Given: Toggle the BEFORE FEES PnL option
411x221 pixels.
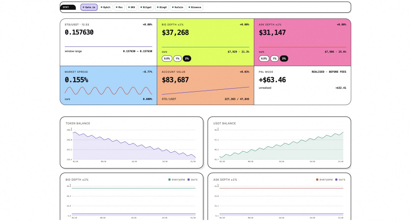Looking at the screenshot, I should coord(337,72).
